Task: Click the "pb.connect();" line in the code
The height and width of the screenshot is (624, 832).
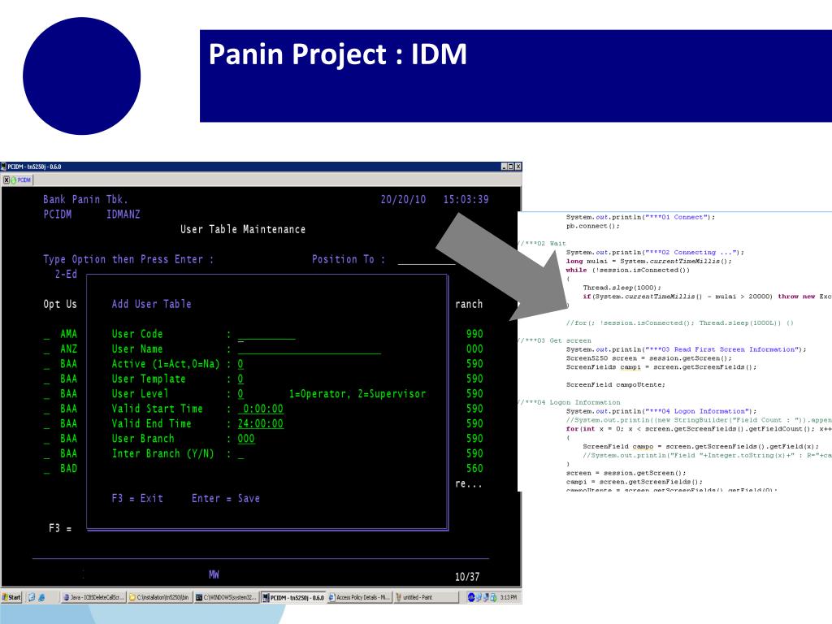Action: pos(592,226)
